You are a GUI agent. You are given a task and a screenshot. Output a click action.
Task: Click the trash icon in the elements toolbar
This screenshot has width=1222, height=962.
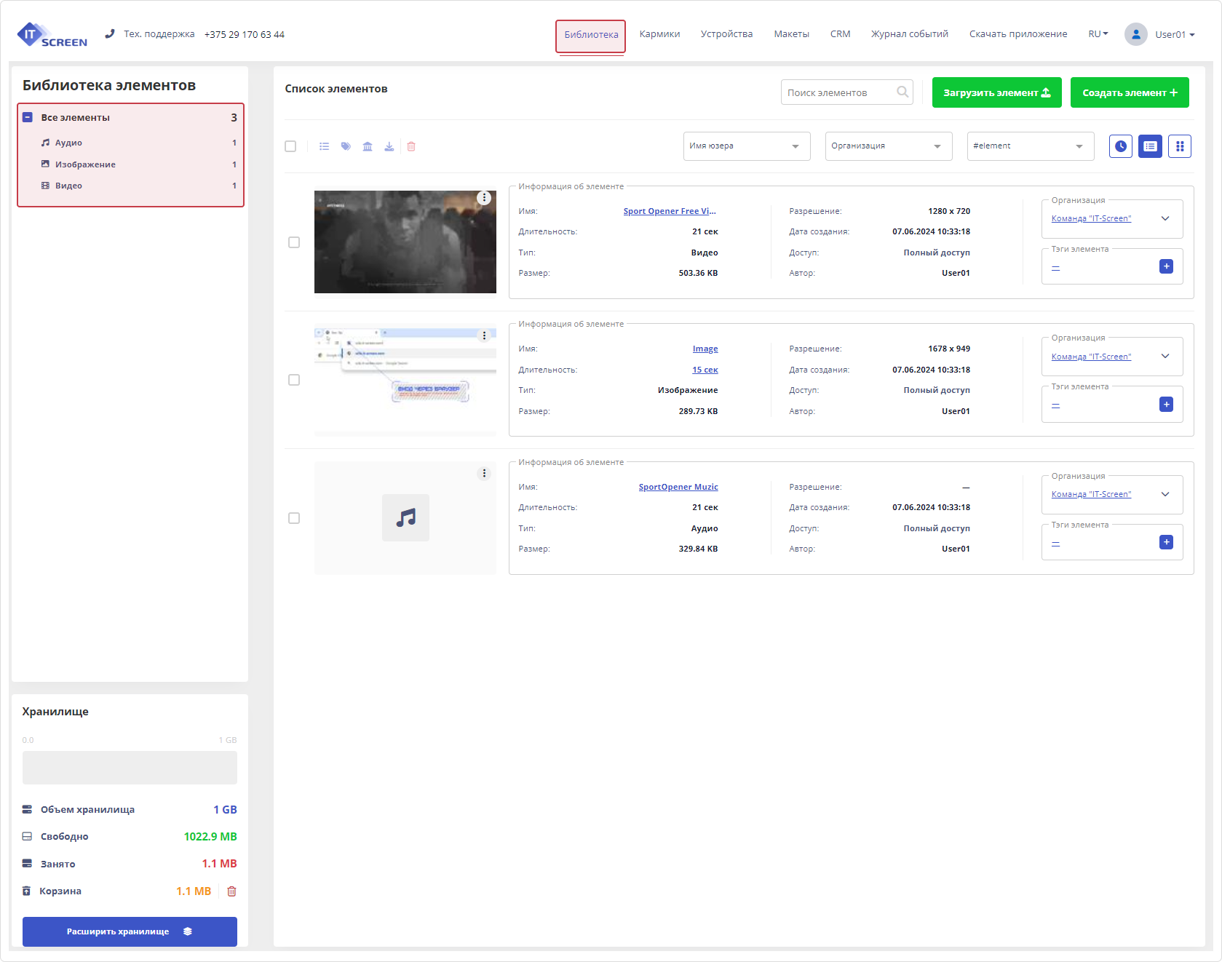click(411, 146)
